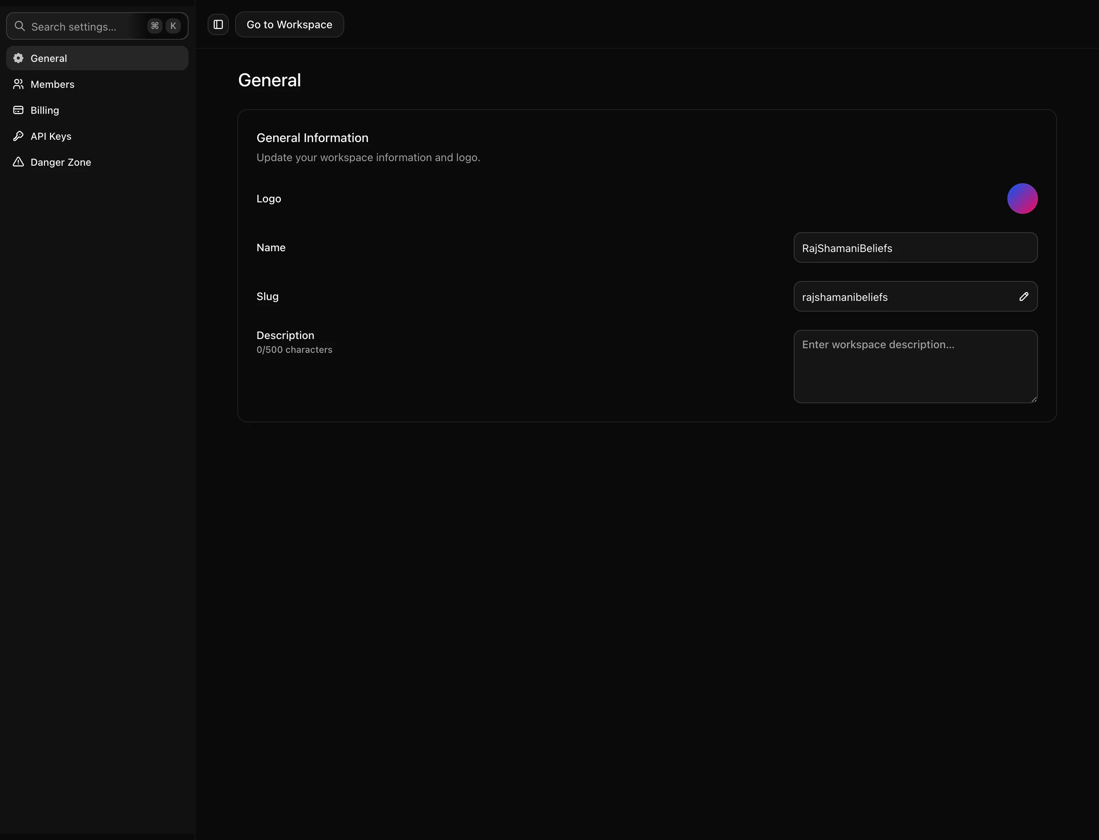Click the Command key shortcut badge
The height and width of the screenshot is (840, 1099).
pyautogui.click(x=155, y=26)
